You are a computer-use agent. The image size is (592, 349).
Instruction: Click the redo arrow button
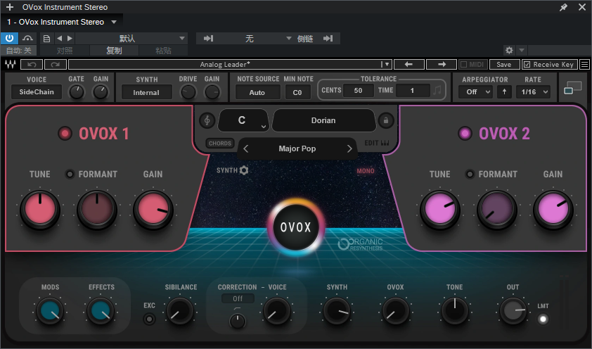coord(56,65)
